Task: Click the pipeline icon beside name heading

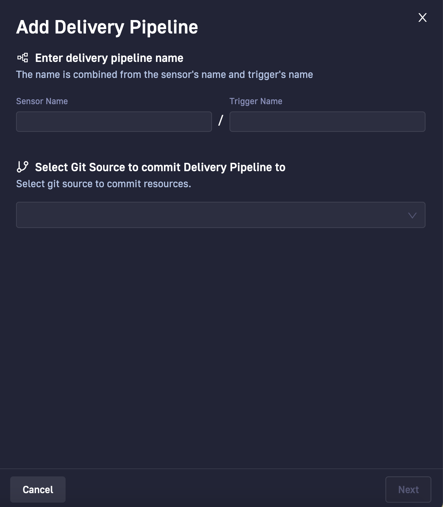Action: point(23,58)
